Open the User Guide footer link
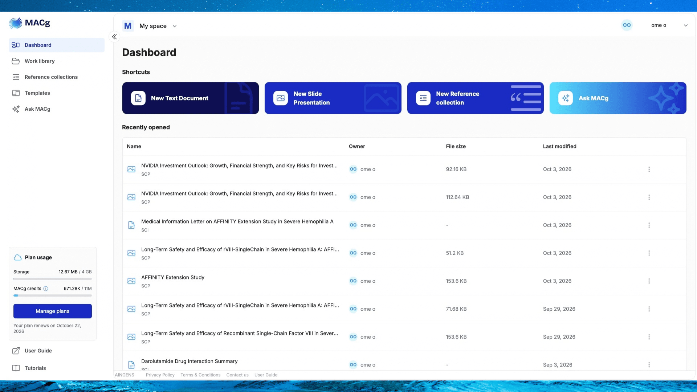The height and width of the screenshot is (392, 697). pyautogui.click(x=266, y=375)
